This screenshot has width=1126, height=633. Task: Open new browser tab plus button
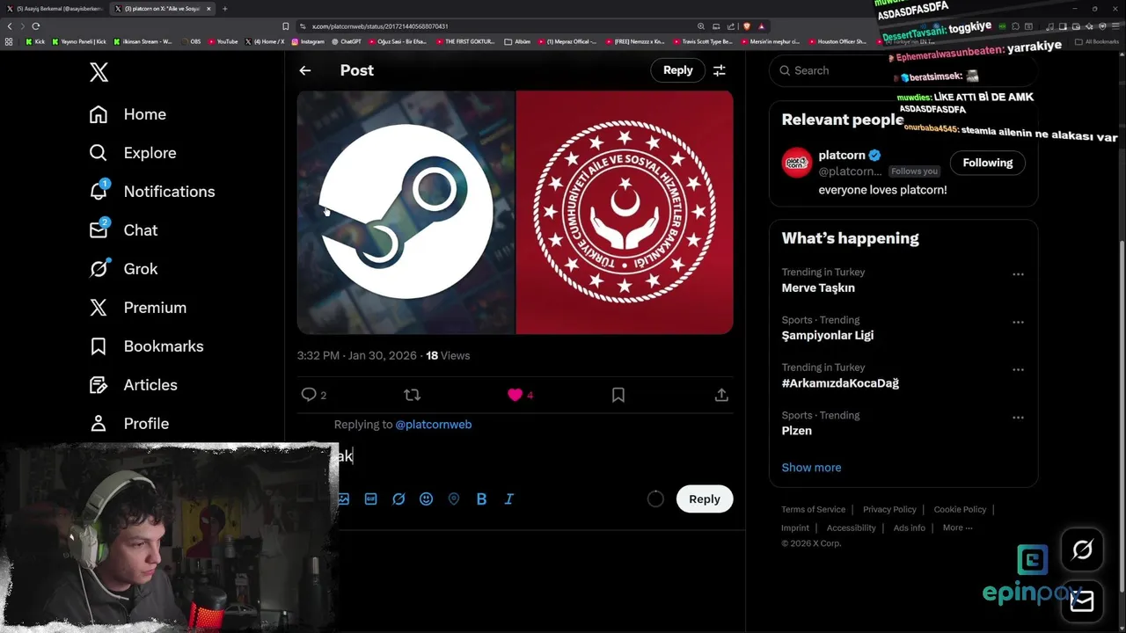225,9
